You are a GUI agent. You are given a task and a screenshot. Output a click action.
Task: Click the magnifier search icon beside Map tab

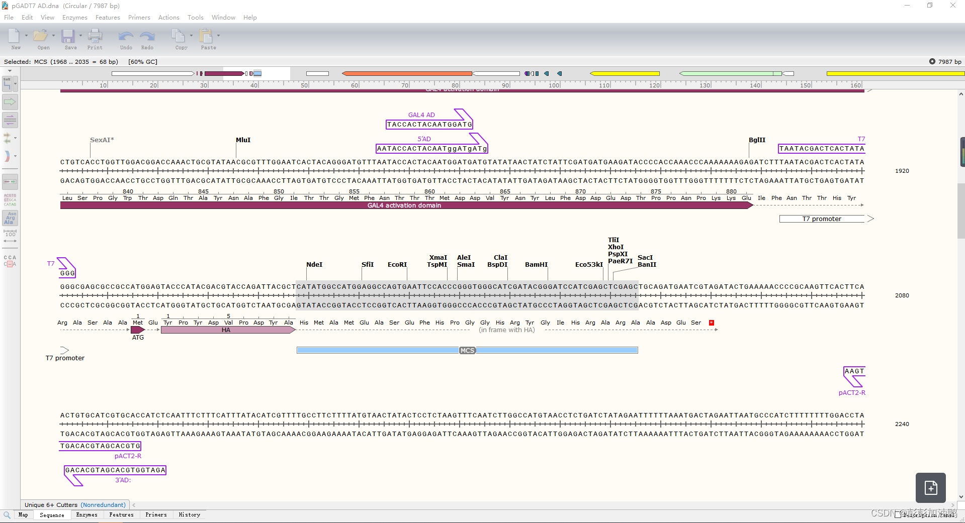point(7,514)
